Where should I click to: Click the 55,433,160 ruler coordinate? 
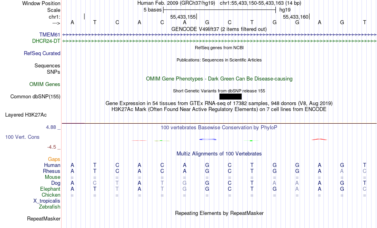click(296, 17)
